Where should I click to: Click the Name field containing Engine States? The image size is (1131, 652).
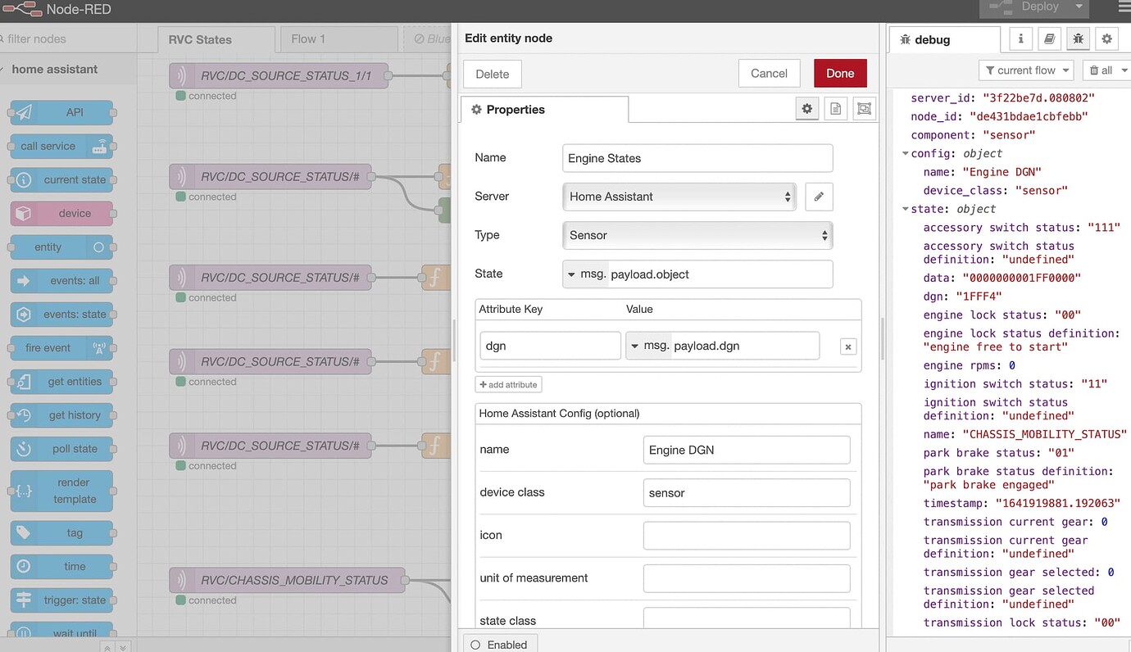coord(697,158)
